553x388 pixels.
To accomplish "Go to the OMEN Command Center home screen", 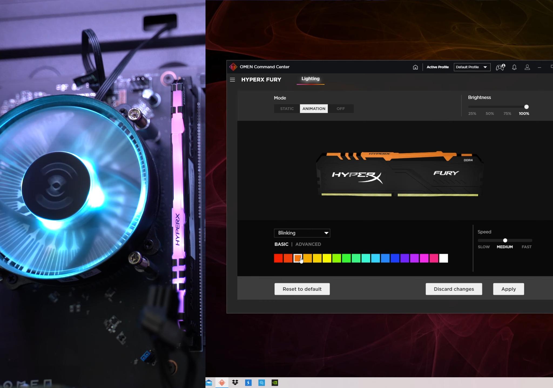I will (415, 67).
